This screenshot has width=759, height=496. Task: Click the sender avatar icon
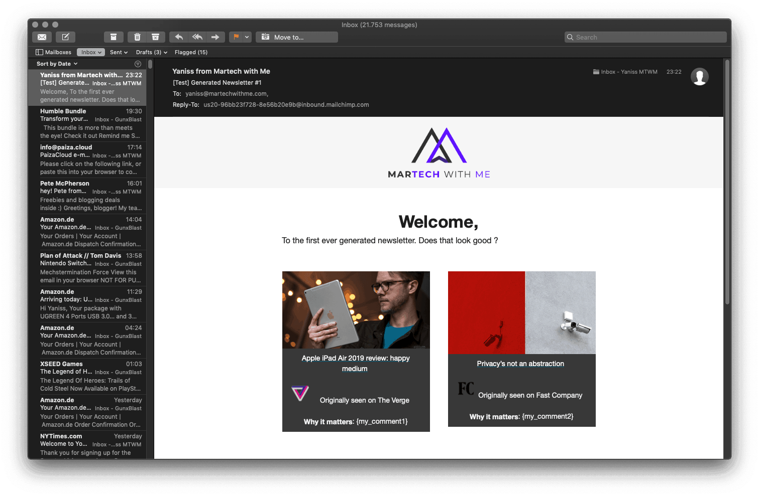[x=699, y=77]
